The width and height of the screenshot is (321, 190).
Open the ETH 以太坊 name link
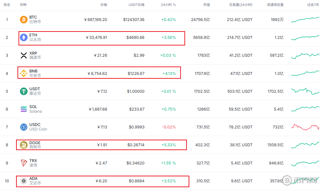point(35,37)
